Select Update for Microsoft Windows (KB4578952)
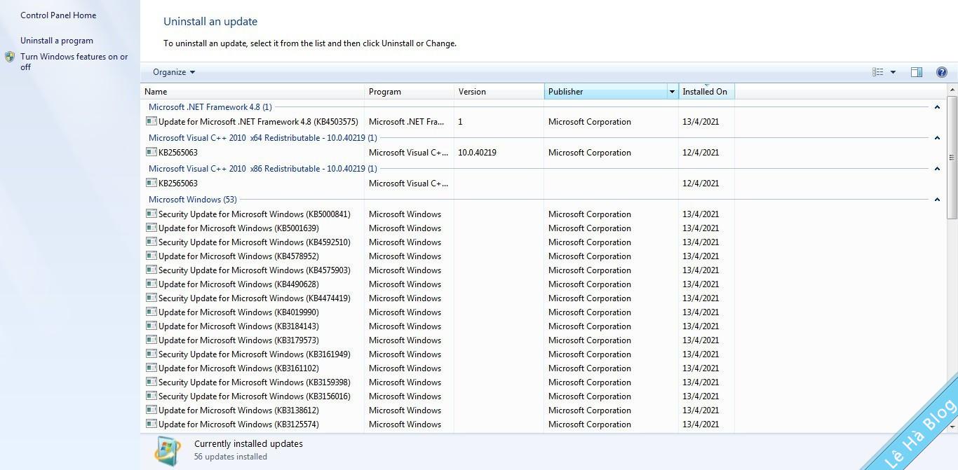The height and width of the screenshot is (470, 958). click(x=238, y=256)
